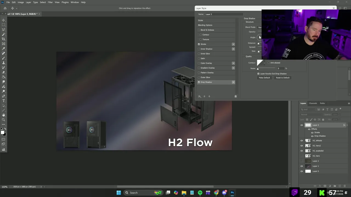Open the Contour picker dropdown arrow

click(x=264, y=63)
